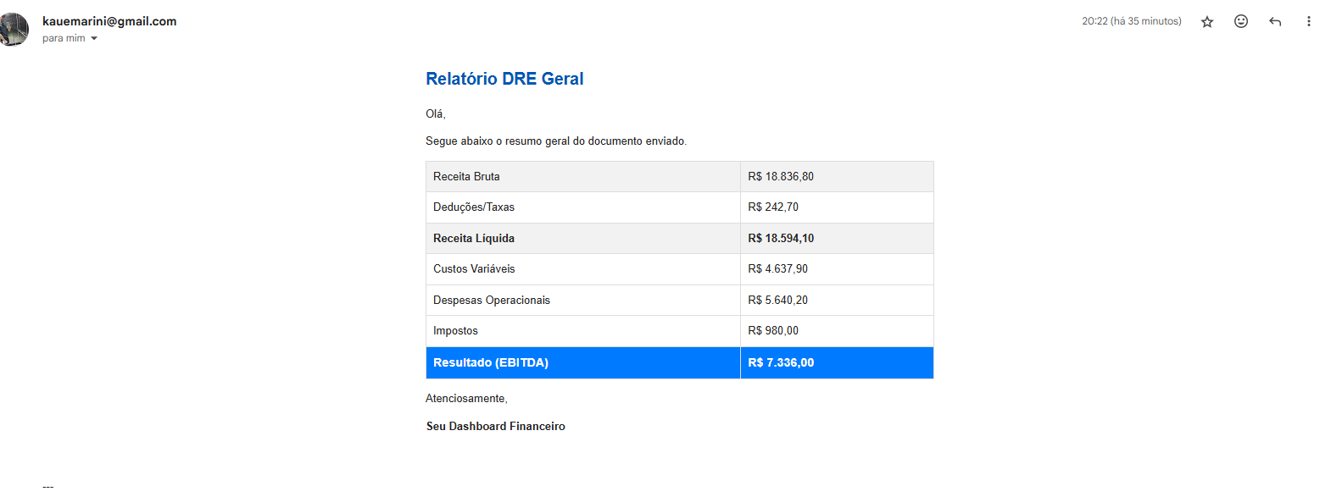Select the Custos Variáveis row label
This screenshot has width=1320, height=497.
(473, 269)
